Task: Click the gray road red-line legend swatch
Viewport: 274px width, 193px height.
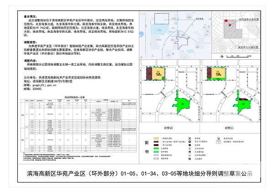Action: [x=156, y=155]
